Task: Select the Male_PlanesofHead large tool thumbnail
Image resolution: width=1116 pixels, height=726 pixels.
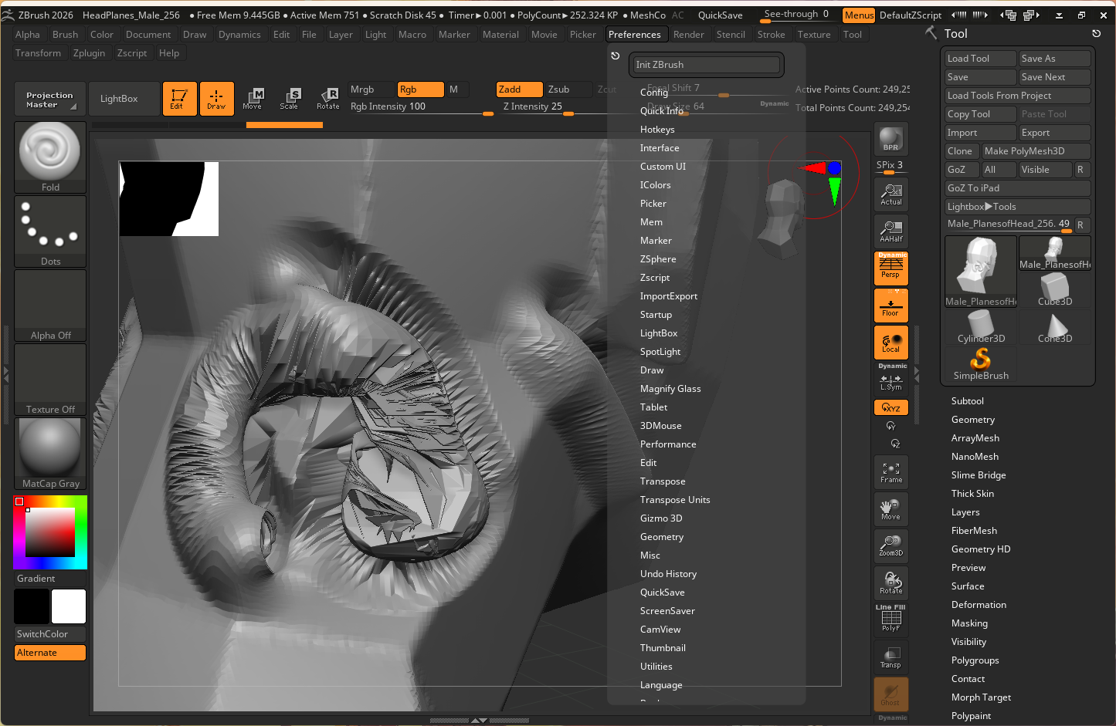Action: (981, 272)
